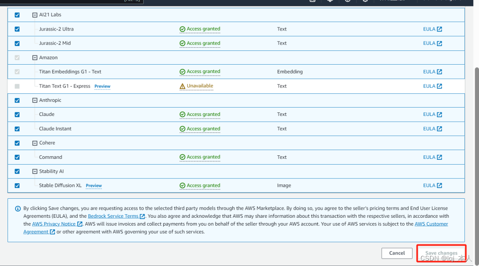479x266 pixels.
Task: Click the Save changes button
Action: click(441, 253)
